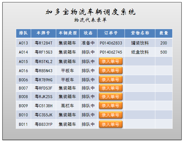Click the 车辆类型 column header
The image size is (184, 142).
[68, 33]
